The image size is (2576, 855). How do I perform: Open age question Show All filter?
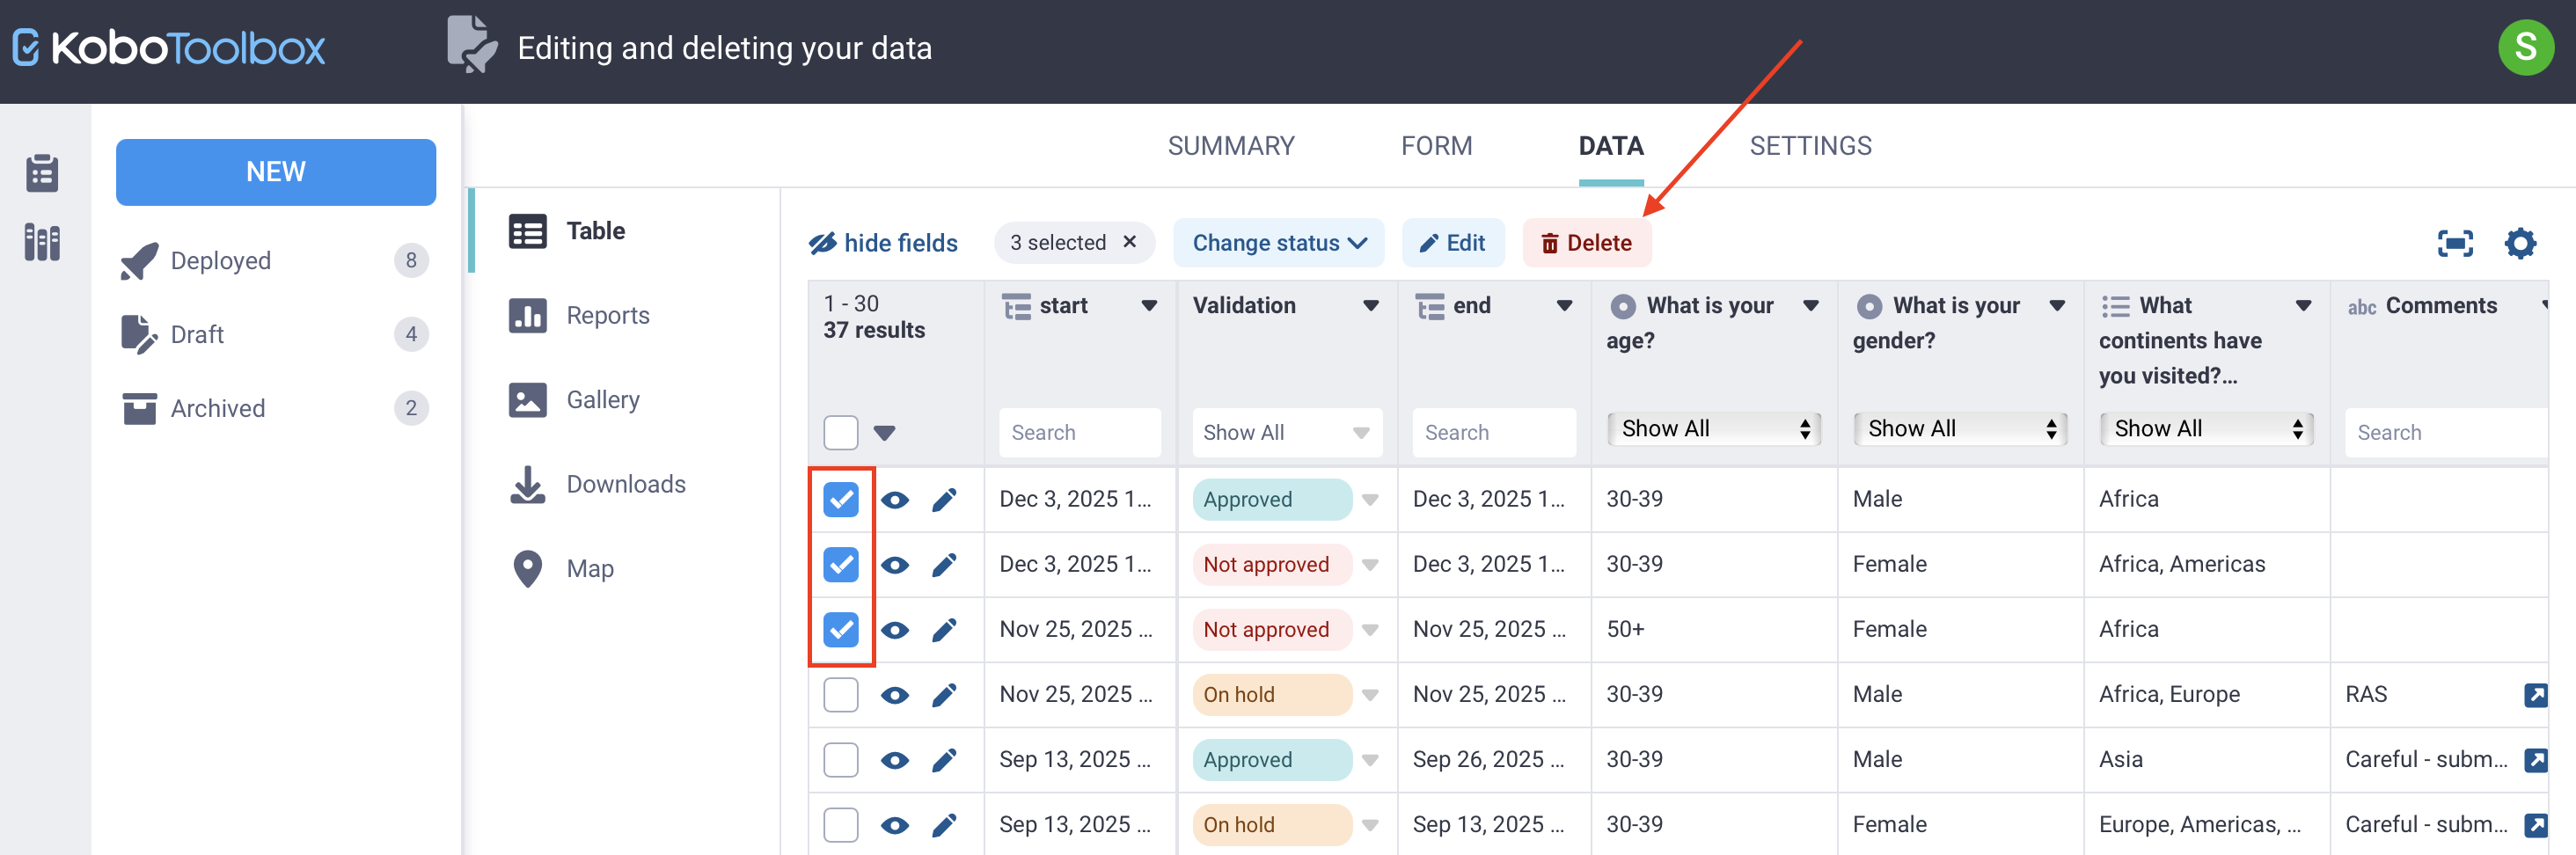pos(1714,429)
